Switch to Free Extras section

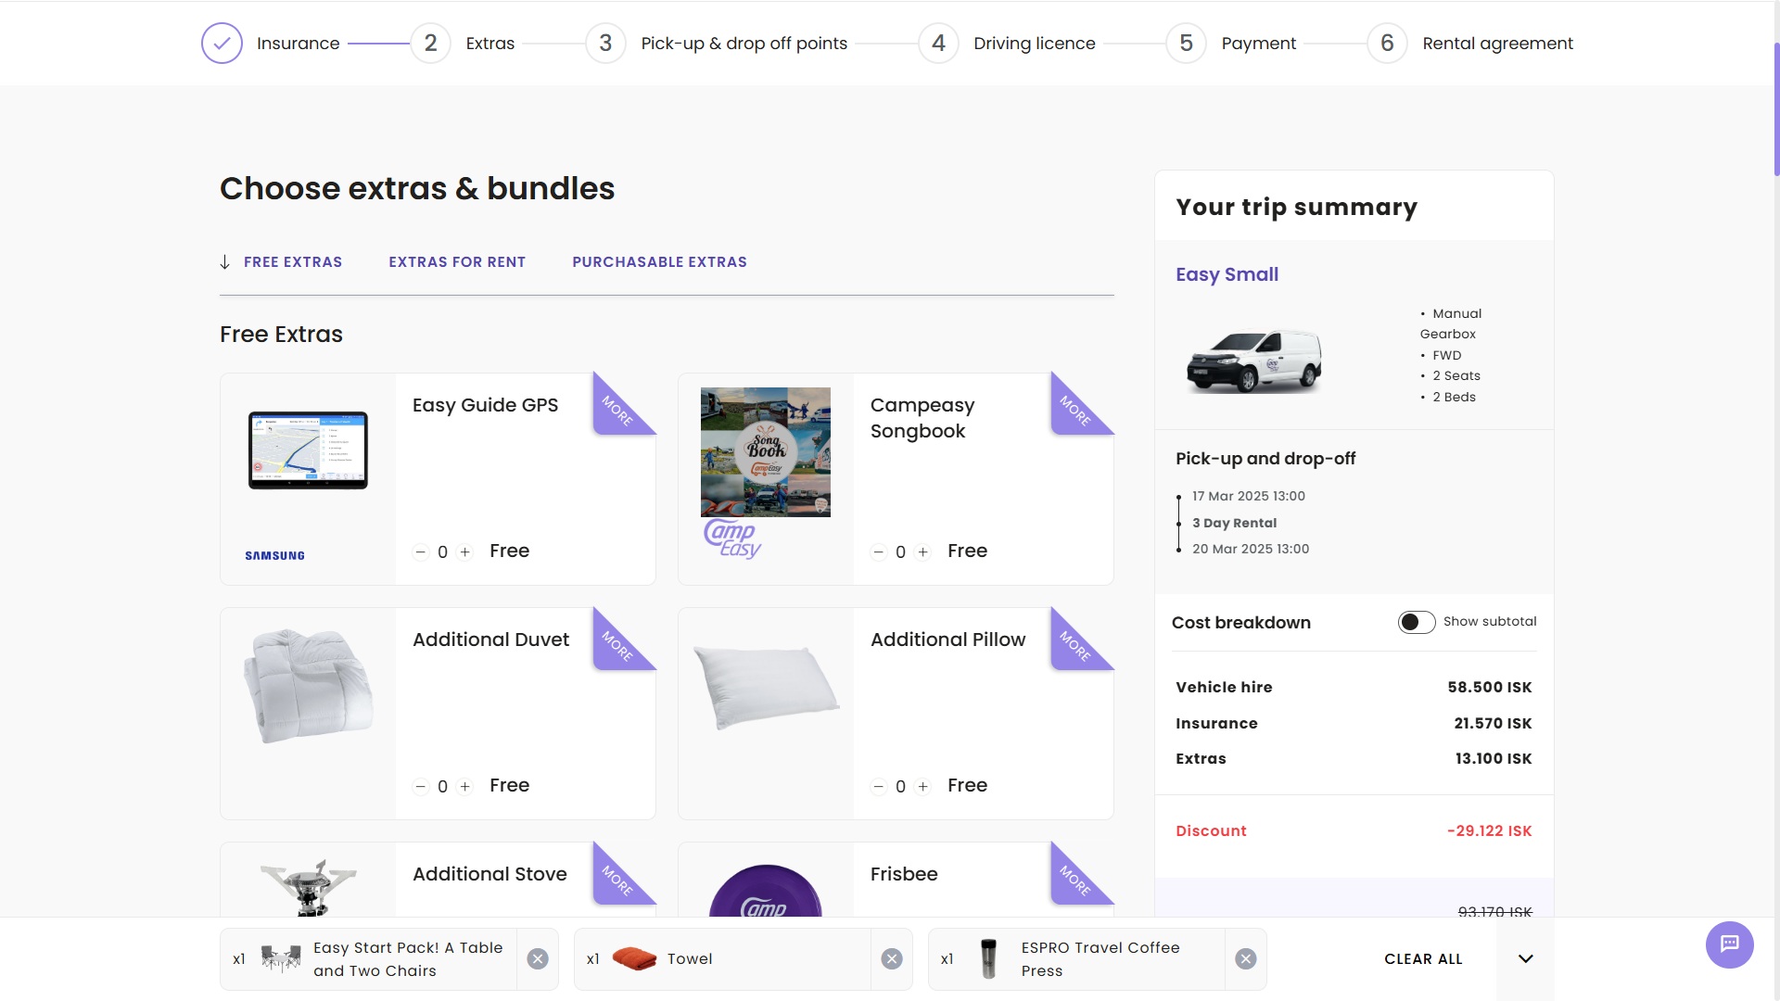[293, 262]
